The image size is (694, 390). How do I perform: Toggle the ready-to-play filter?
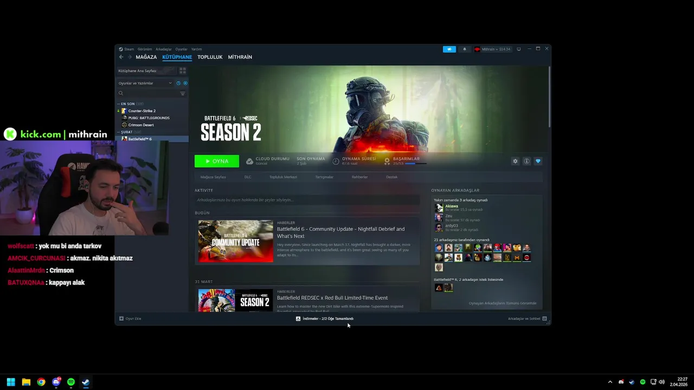click(x=185, y=83)
